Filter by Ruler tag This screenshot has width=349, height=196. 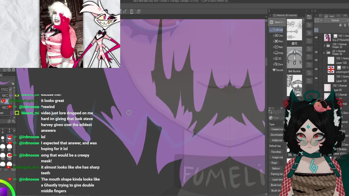(274, 163)
